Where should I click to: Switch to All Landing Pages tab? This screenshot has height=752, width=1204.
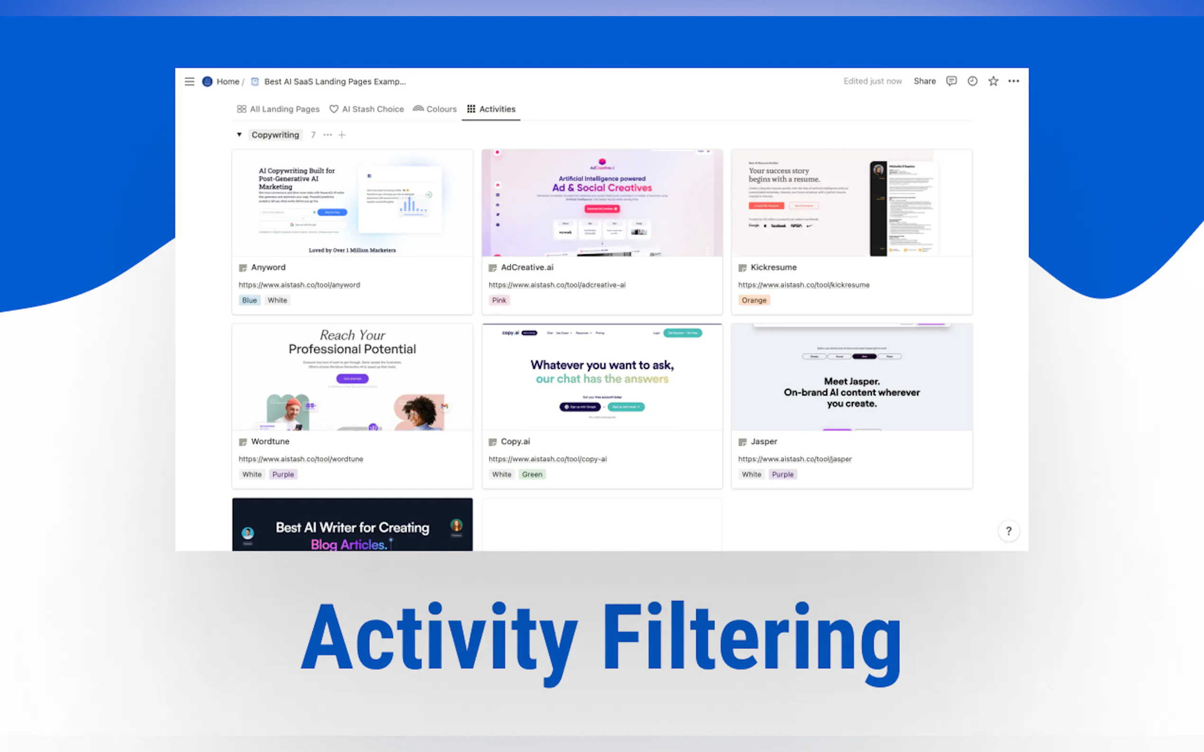(278, 109)
